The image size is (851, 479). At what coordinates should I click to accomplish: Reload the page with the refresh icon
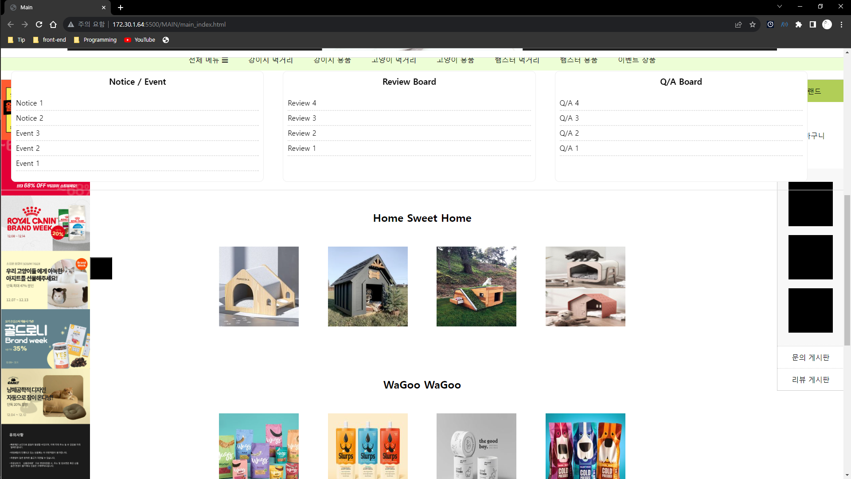tap(39, 24)
